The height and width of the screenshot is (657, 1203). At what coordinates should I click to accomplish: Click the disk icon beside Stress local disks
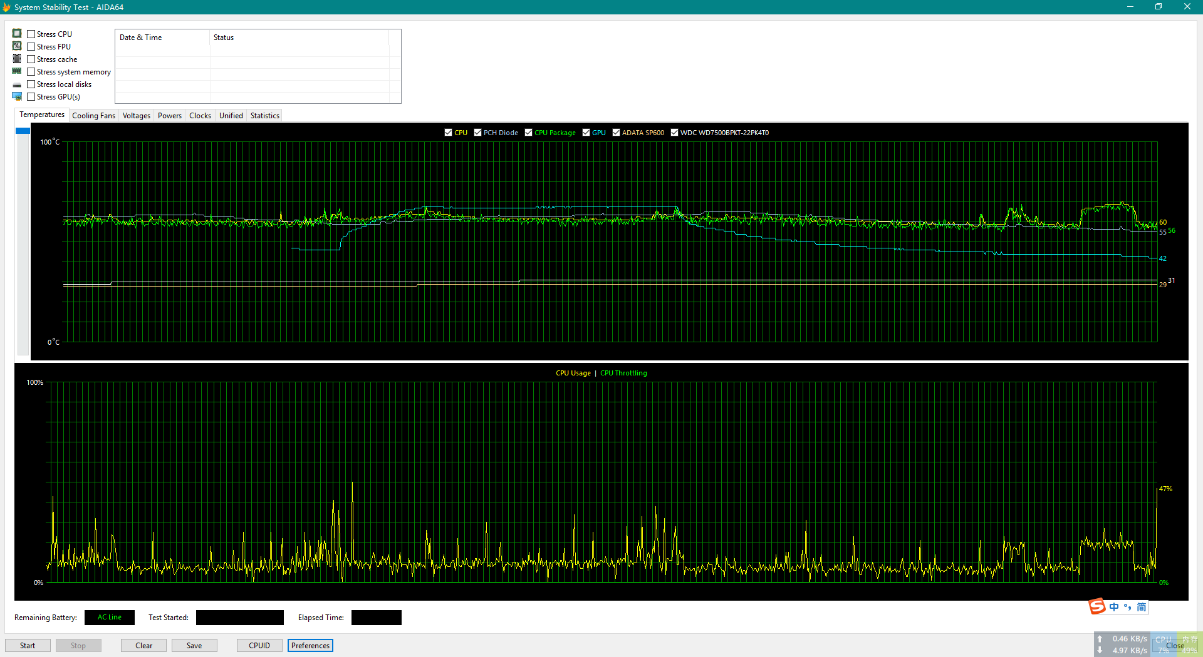(x=17, y=84)
